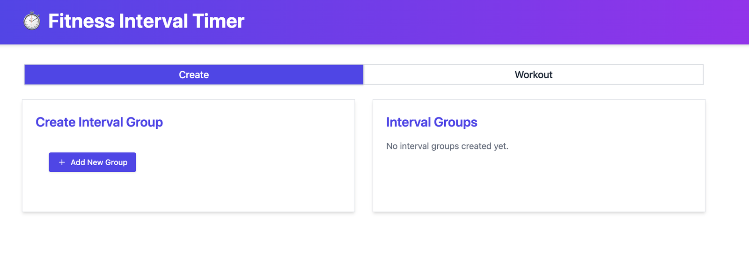Image resolution: width=749 pixels, height=279 pixels.
Task: Switch to the Workout tab
Action: tap(533, 75)
